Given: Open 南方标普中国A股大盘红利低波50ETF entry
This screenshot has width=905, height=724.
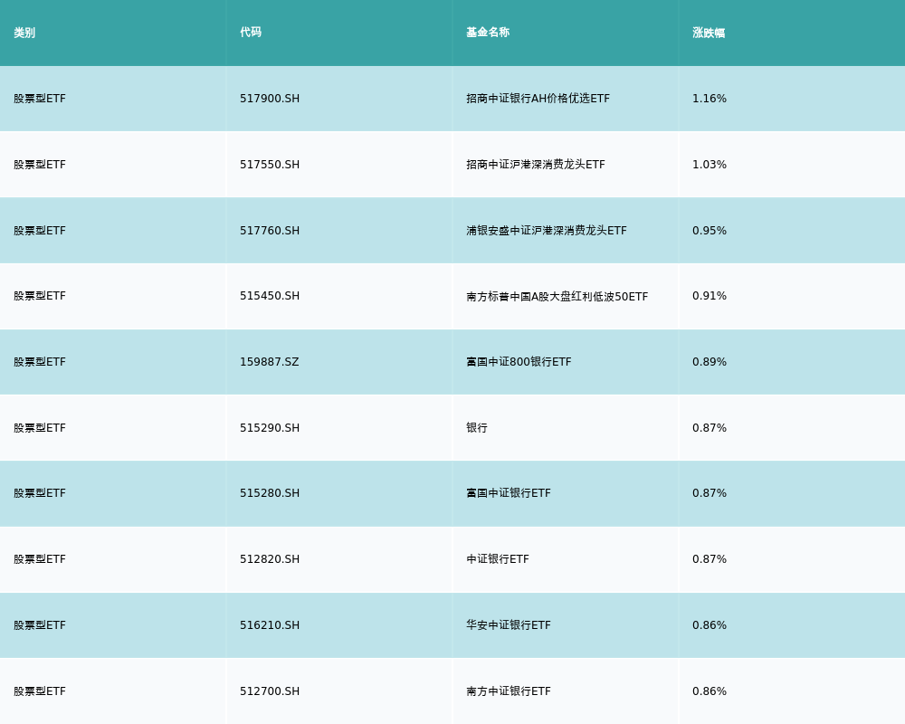Looking at the screenshot, I should 557,297.
